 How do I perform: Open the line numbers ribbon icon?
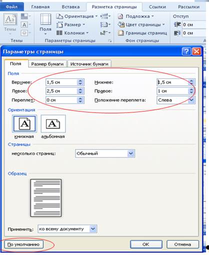pyautogui.click(x=105, y=24)
